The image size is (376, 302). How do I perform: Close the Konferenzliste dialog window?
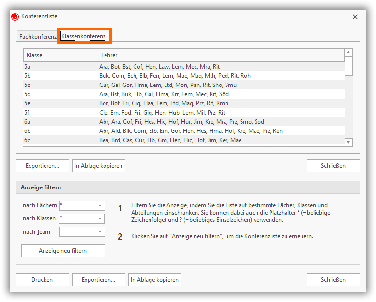pyautogui.click(x=355, y=17)
